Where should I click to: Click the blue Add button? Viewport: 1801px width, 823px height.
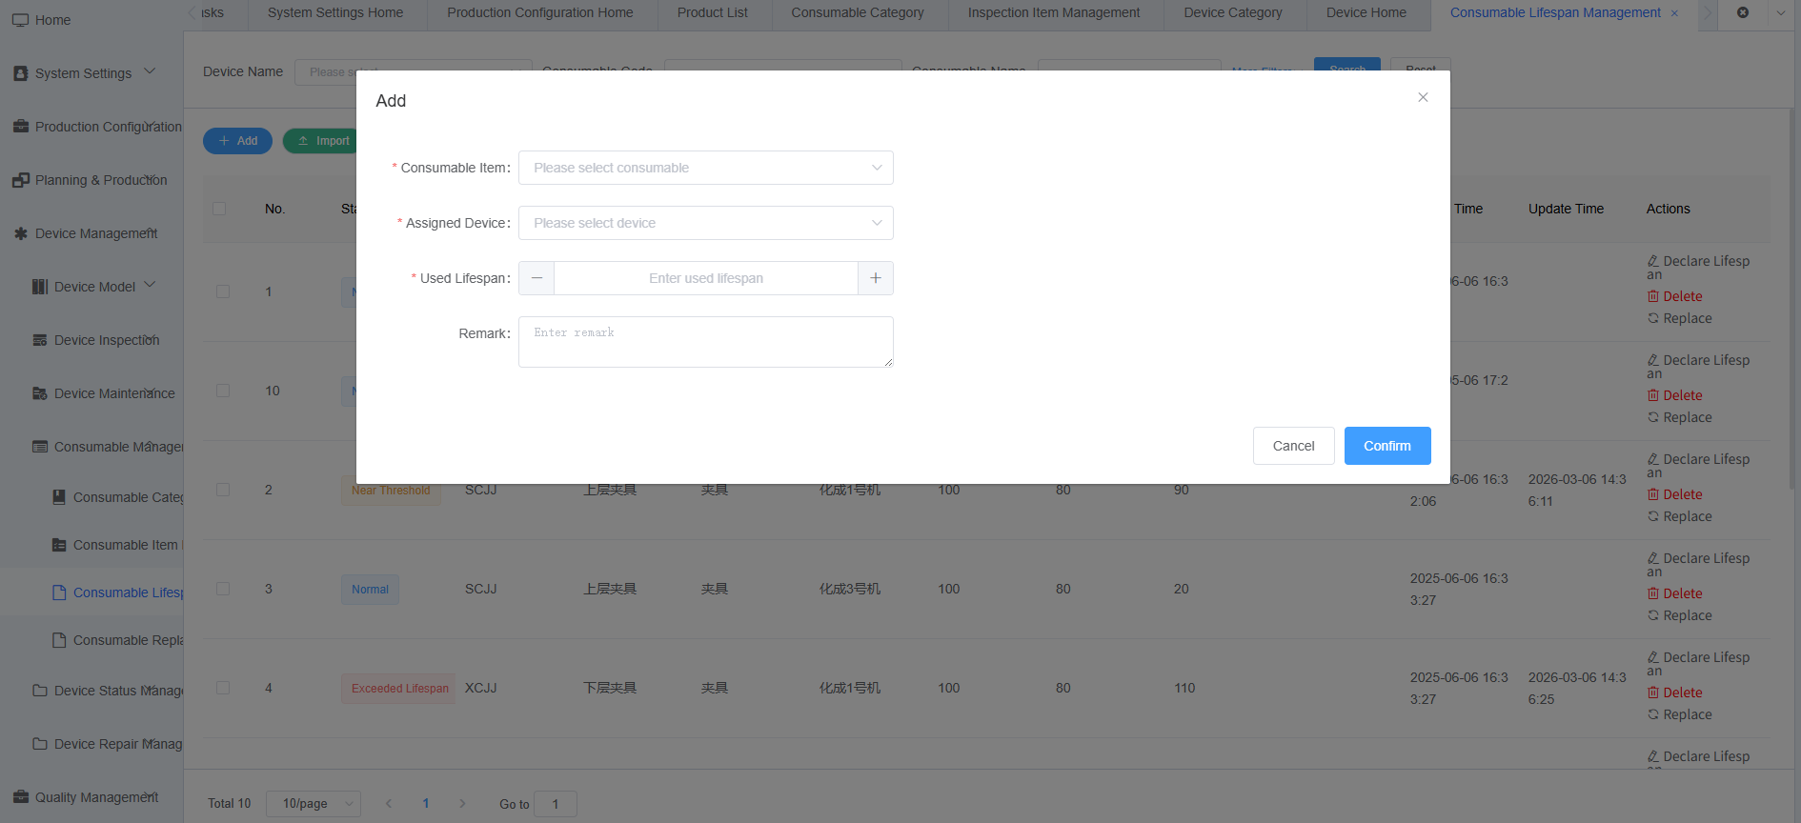pos(237,141)
